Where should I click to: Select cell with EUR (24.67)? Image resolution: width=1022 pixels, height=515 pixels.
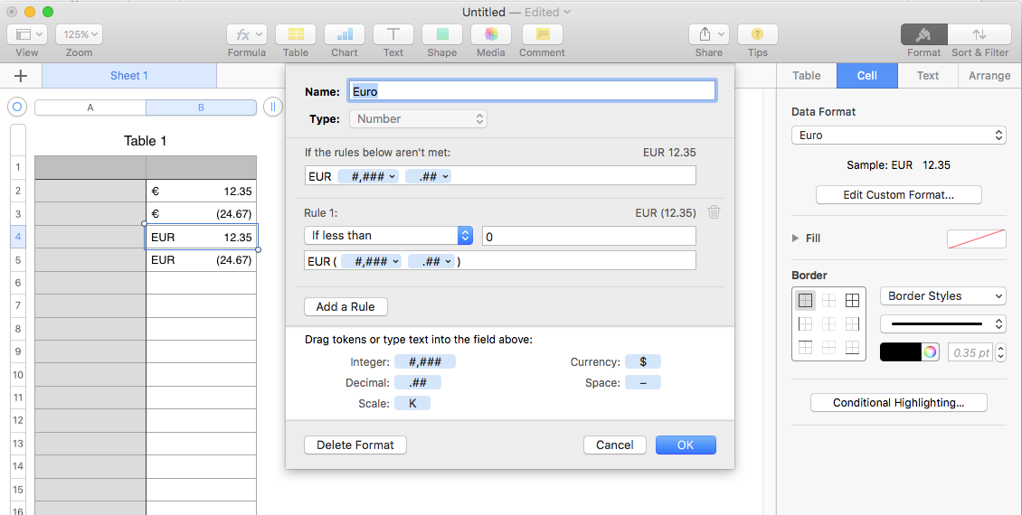coord(201,260)
